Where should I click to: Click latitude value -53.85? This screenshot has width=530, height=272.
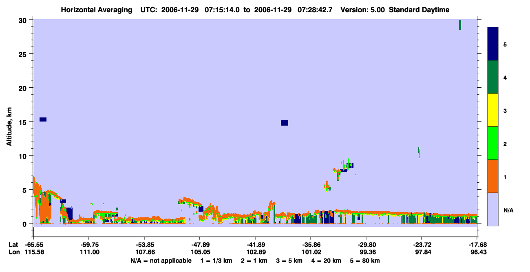coord(145,245)
